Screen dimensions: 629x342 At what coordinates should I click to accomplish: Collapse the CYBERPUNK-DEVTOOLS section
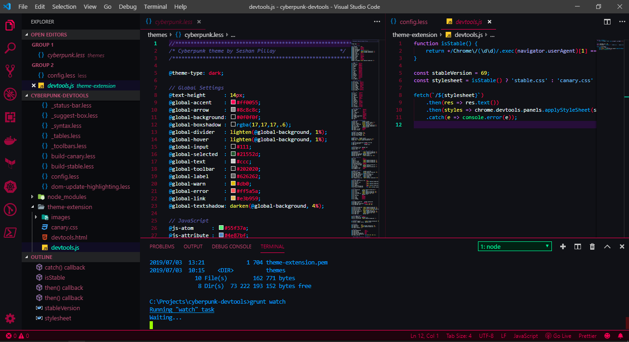[x=81, y=96]
